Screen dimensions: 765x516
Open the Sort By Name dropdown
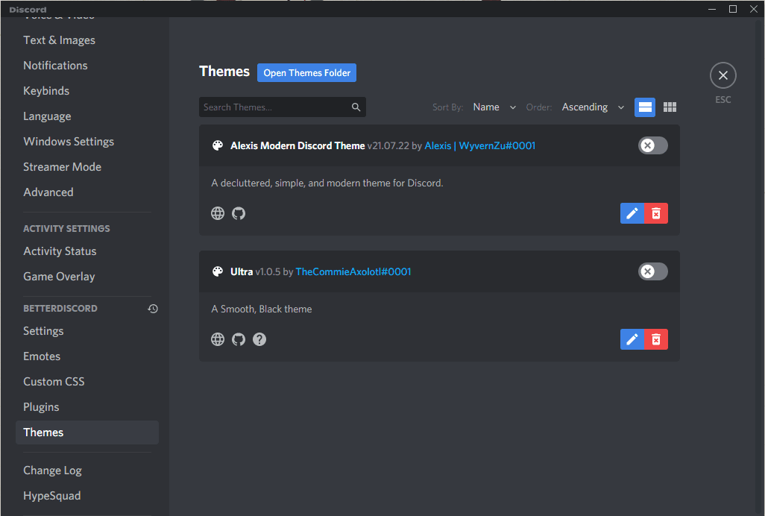(x=494, y=107)
